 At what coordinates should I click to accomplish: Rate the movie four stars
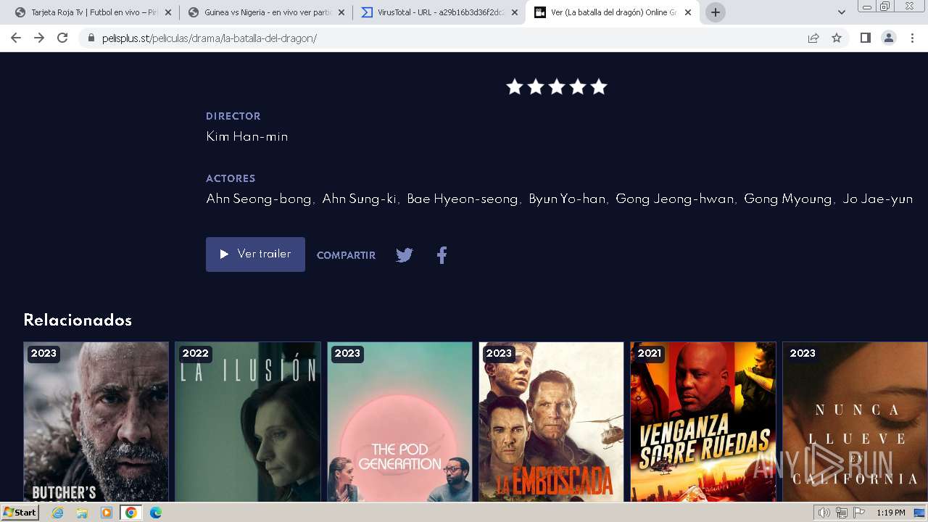[578, 87]
